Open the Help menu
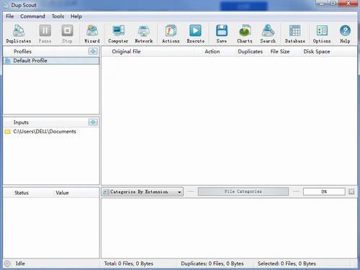Screen dimensions: 360x270 (76, 17)
